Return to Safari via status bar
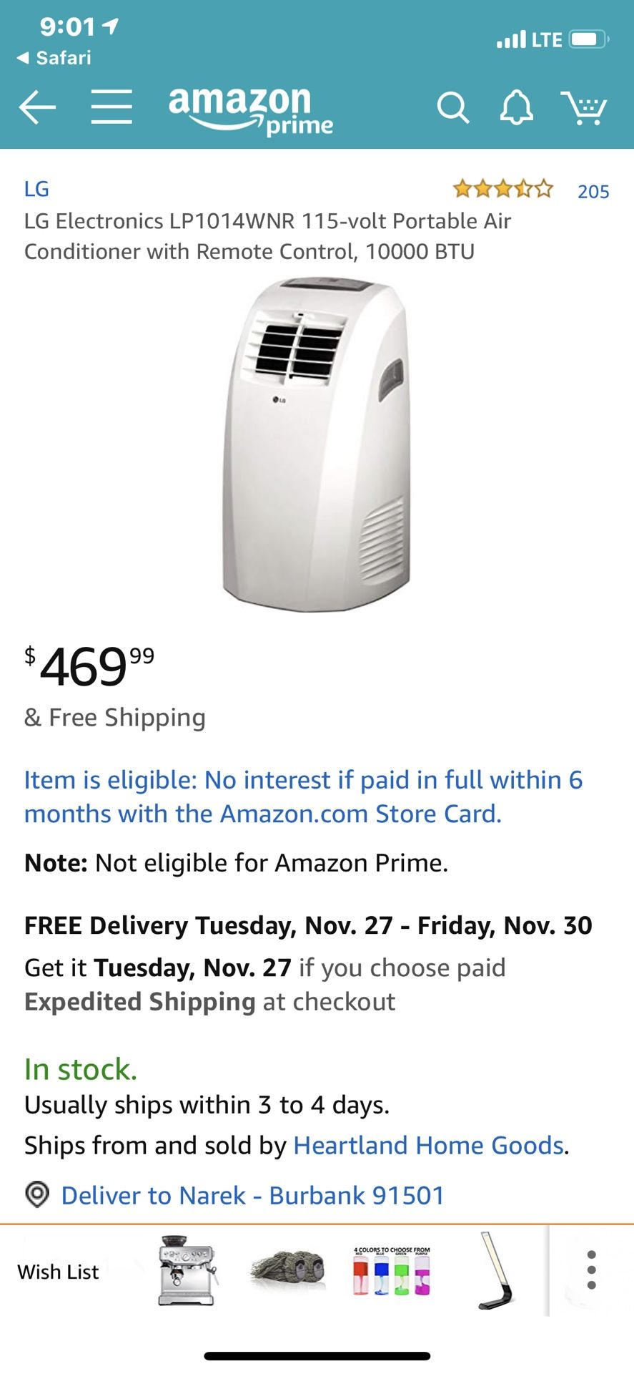 pyautogui.click(x=54, y=58)
